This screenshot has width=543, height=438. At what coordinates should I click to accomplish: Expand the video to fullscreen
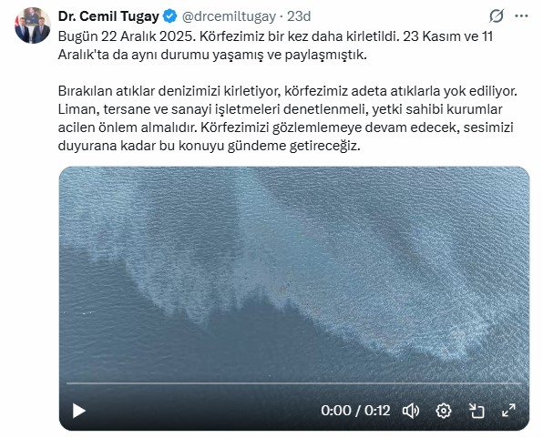(x=508, y=411)
